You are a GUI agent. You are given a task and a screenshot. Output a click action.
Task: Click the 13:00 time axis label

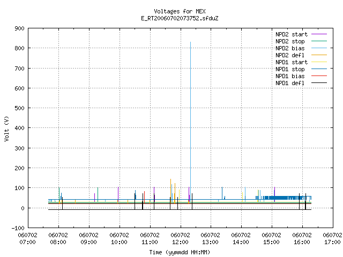pyautogui.click(x=210, y=242)
